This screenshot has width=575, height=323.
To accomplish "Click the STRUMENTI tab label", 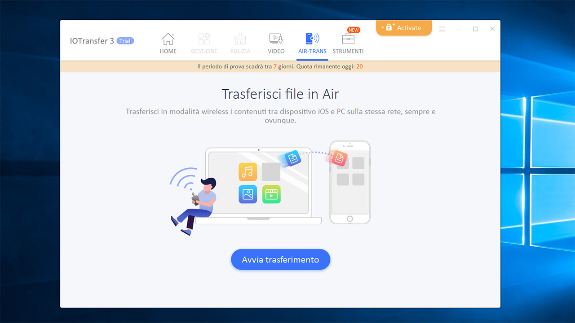I will [348, 51].
